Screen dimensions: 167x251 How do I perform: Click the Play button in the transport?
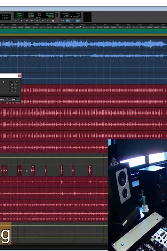point(48,21)
